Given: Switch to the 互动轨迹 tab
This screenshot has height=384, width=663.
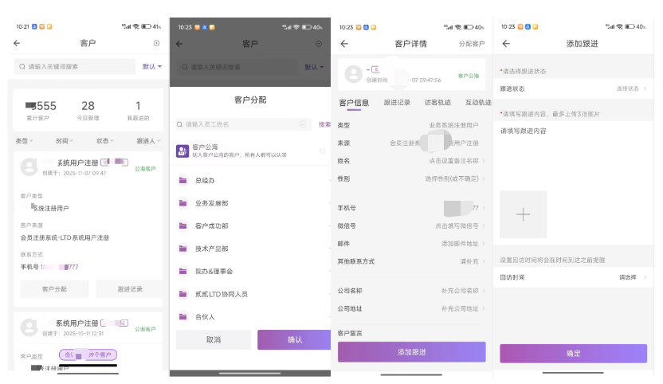Looking at the screenshot, I should pyautogui.click(x=478, y=102).
